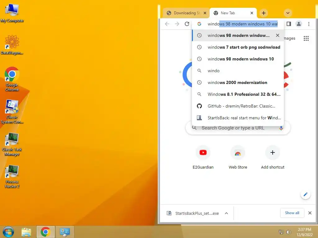
Task: Open My Computer desktop icon
Action: pyautogui.click(x=12, y=13)
